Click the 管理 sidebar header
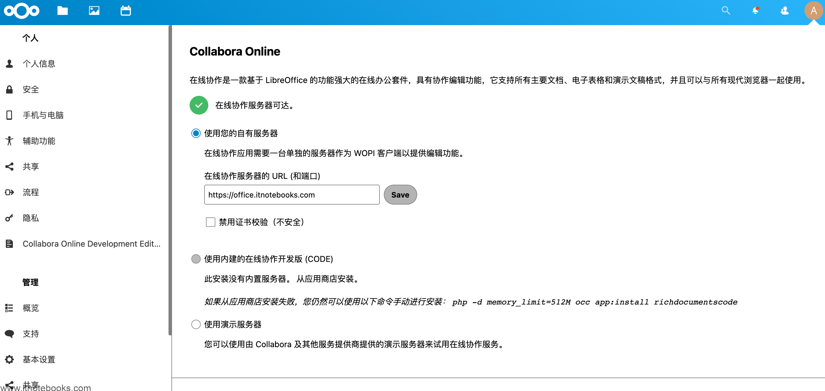Screen dimensions: 825x391 [30, 282]
